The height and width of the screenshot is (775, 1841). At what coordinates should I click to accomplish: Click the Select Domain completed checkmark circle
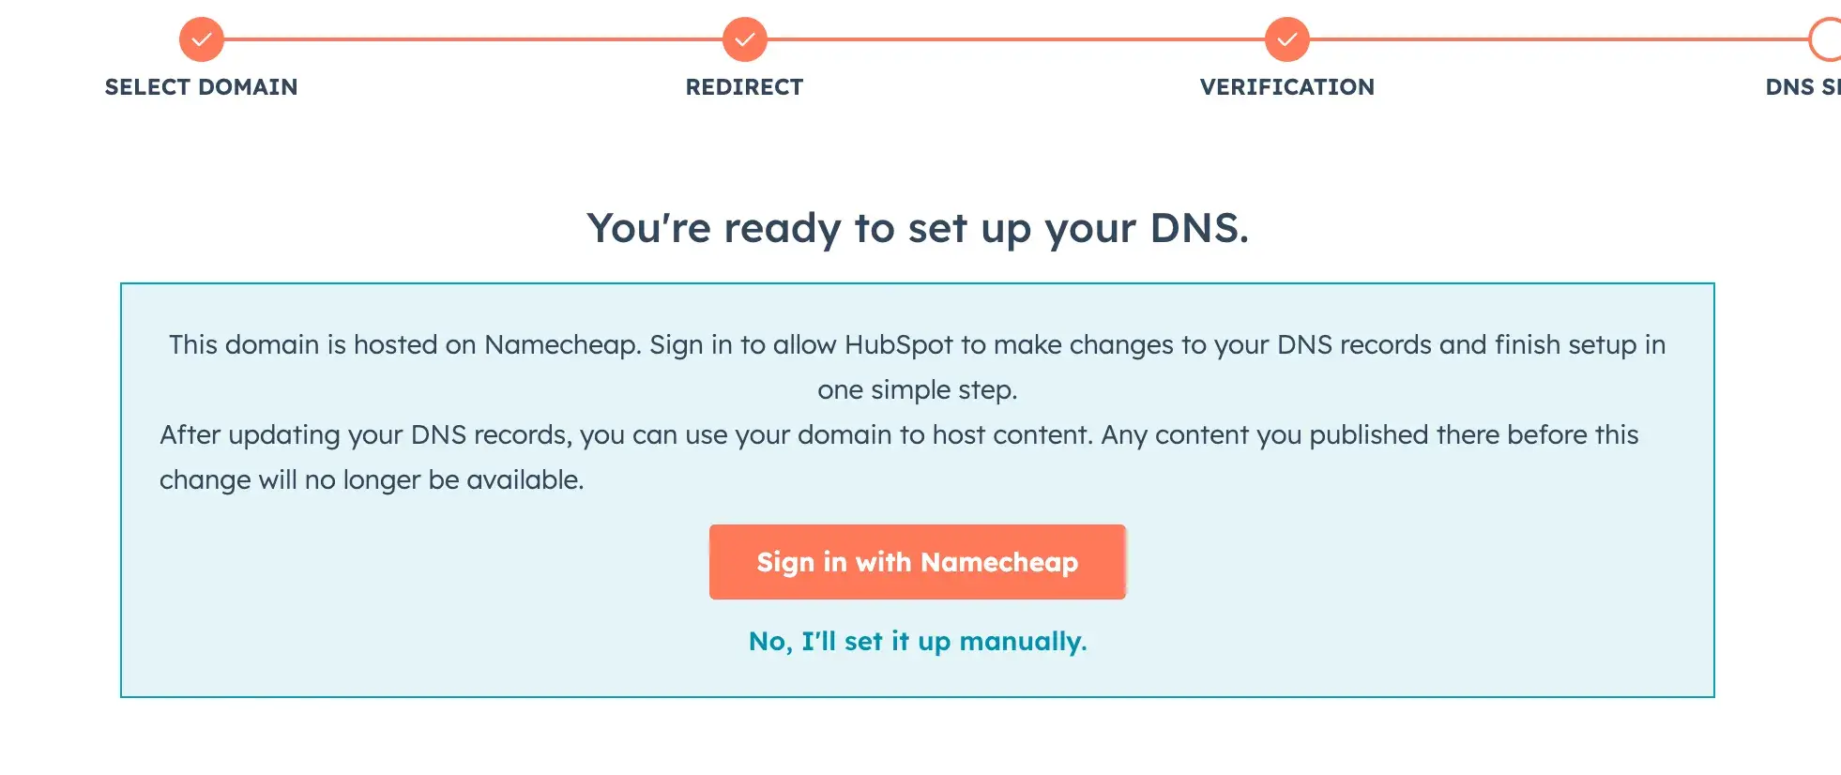[x=201, y=39]
